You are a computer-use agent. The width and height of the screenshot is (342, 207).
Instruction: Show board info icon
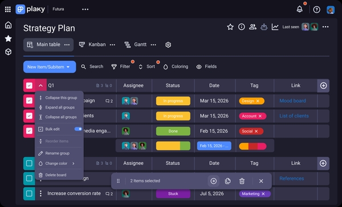(242, 27)
